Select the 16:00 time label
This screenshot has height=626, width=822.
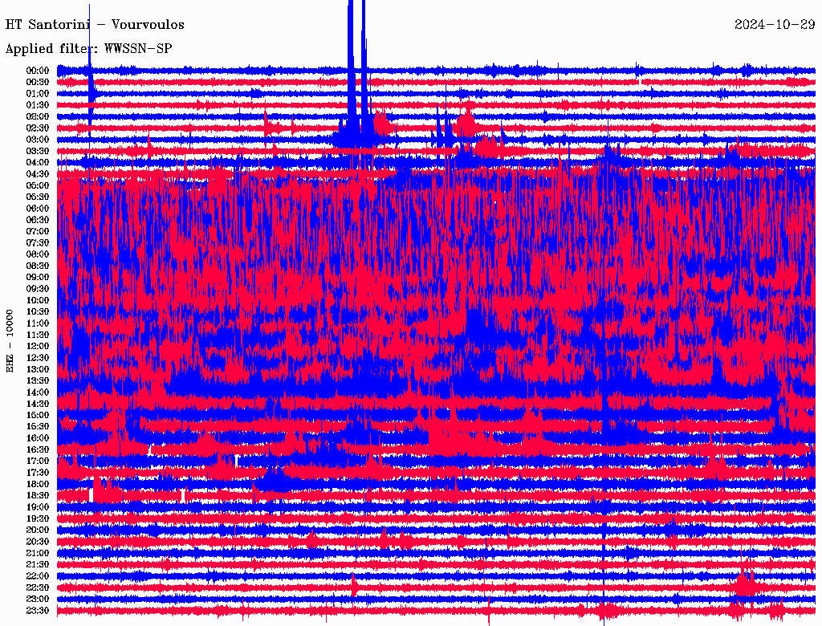pyautogui.click(x=37, y=438)
